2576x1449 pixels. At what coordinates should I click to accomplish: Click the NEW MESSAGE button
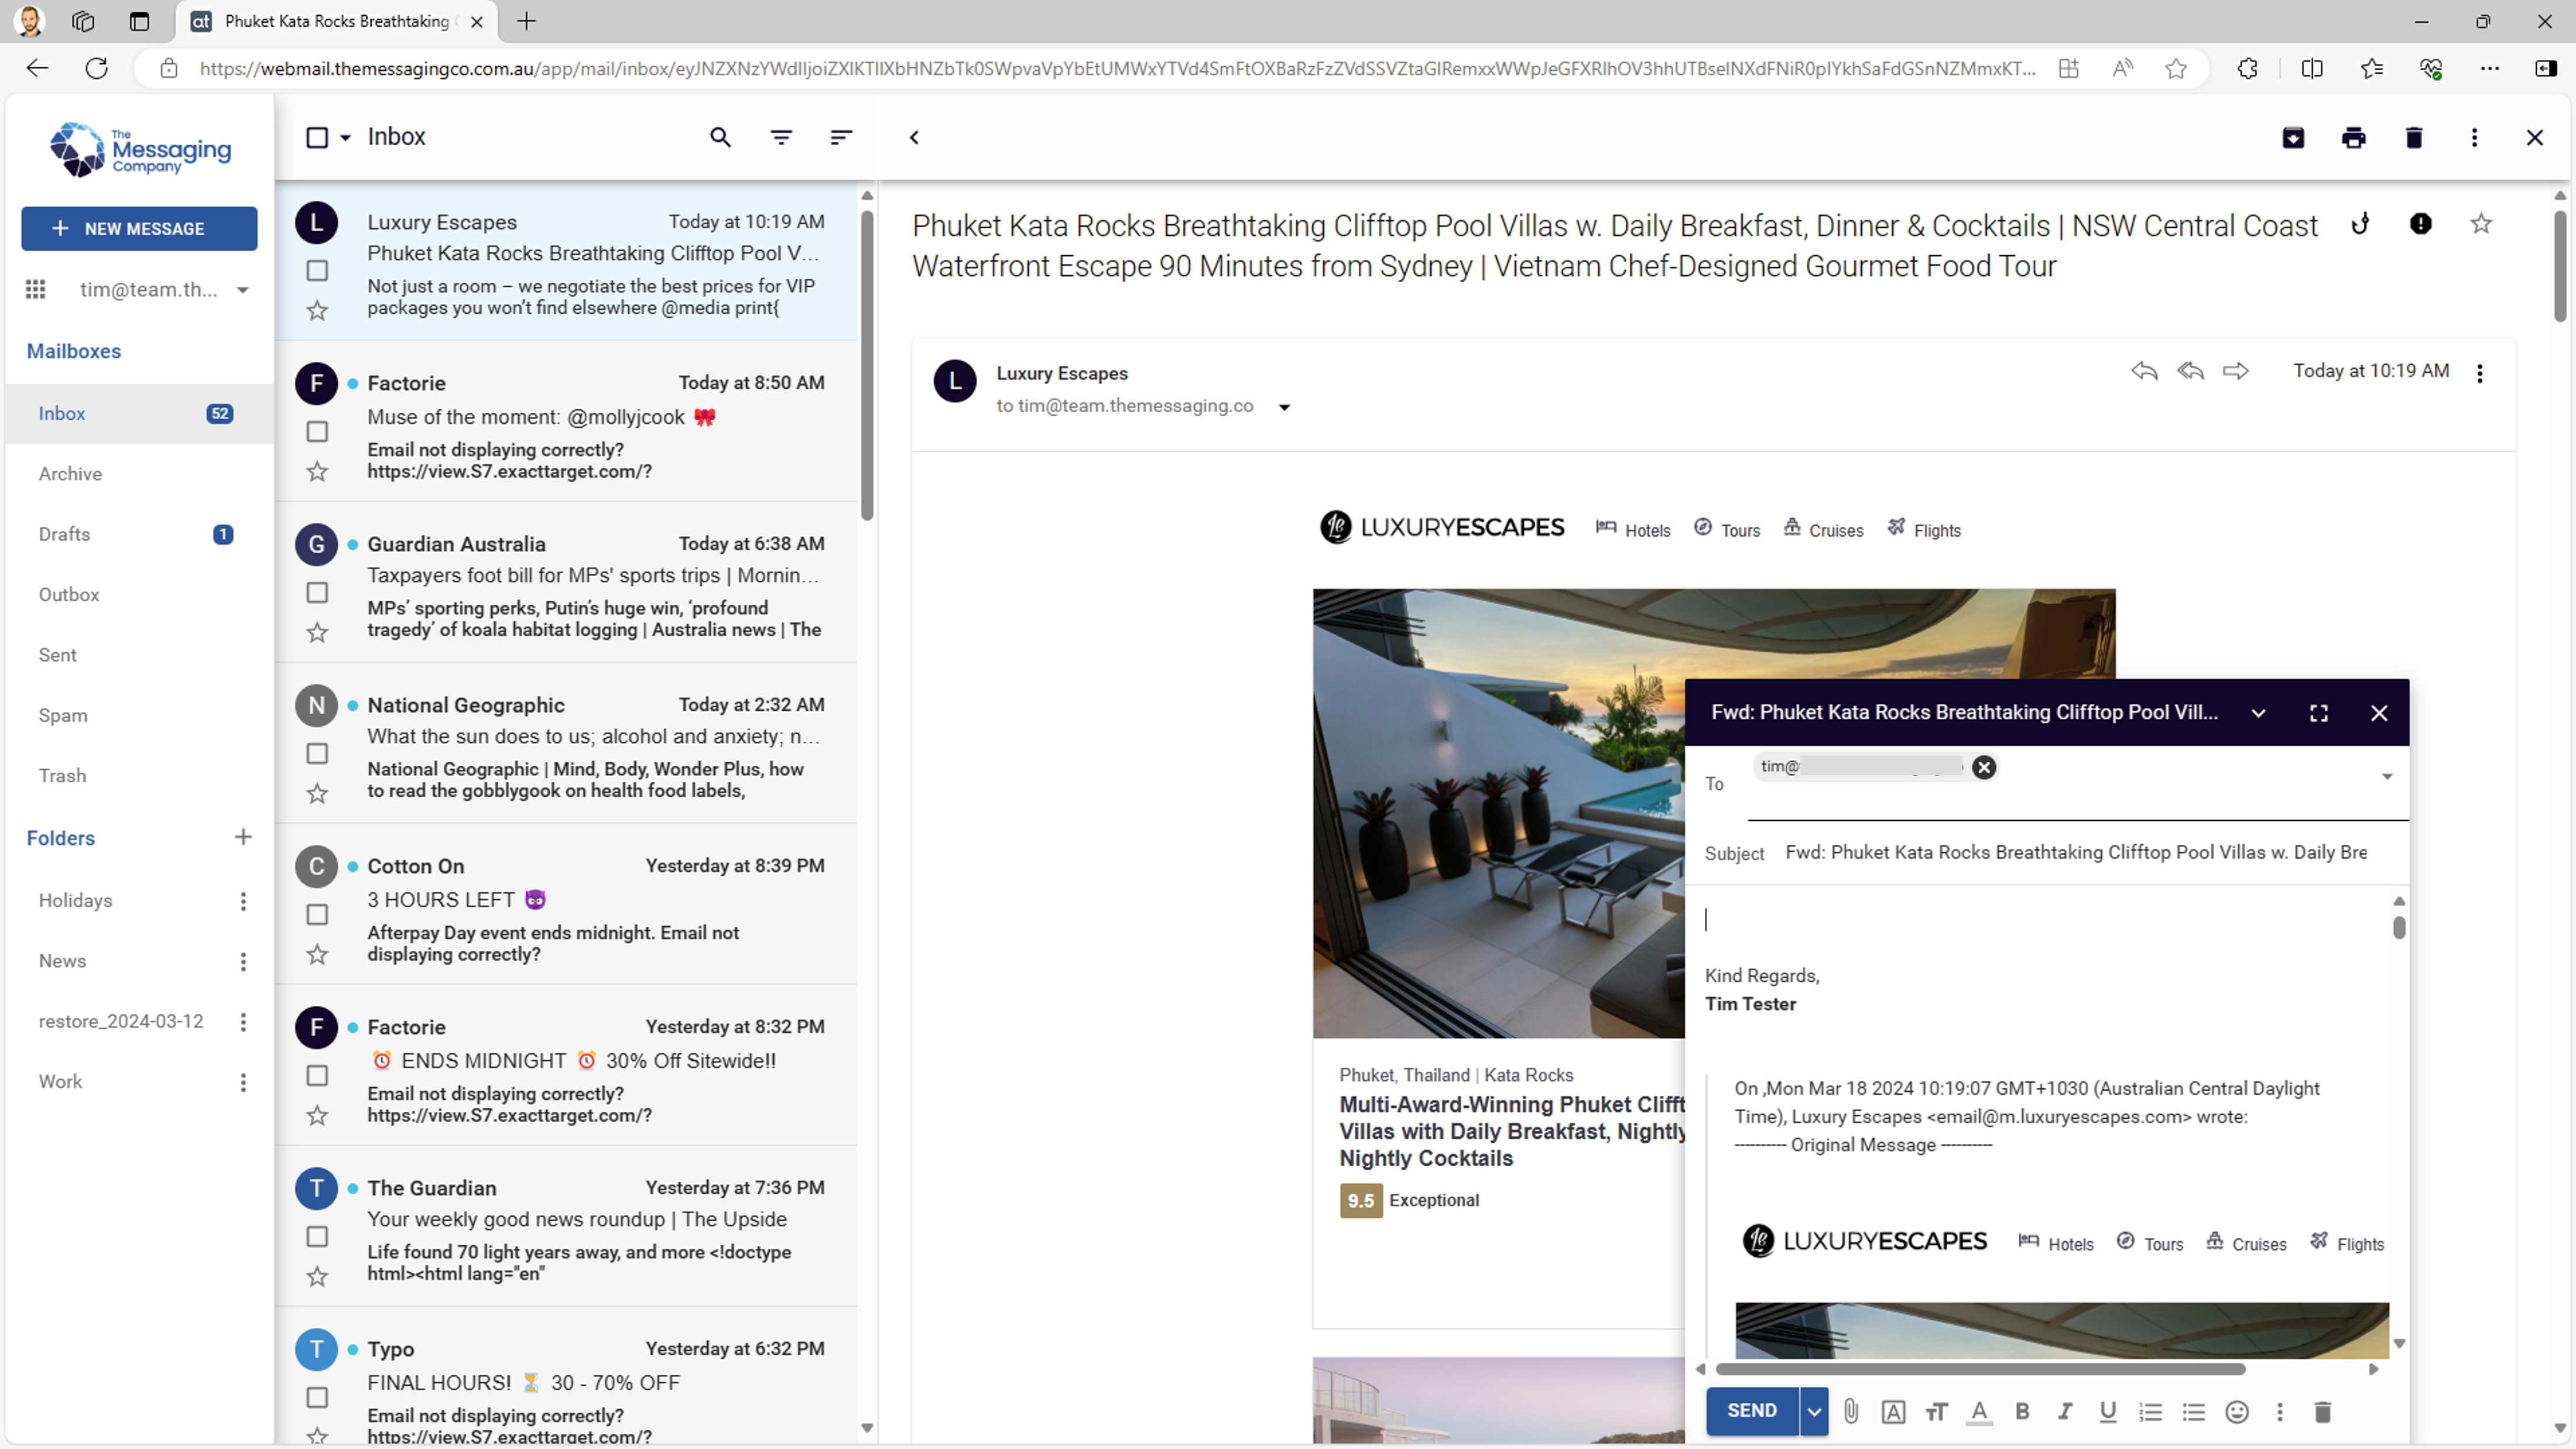139,229
